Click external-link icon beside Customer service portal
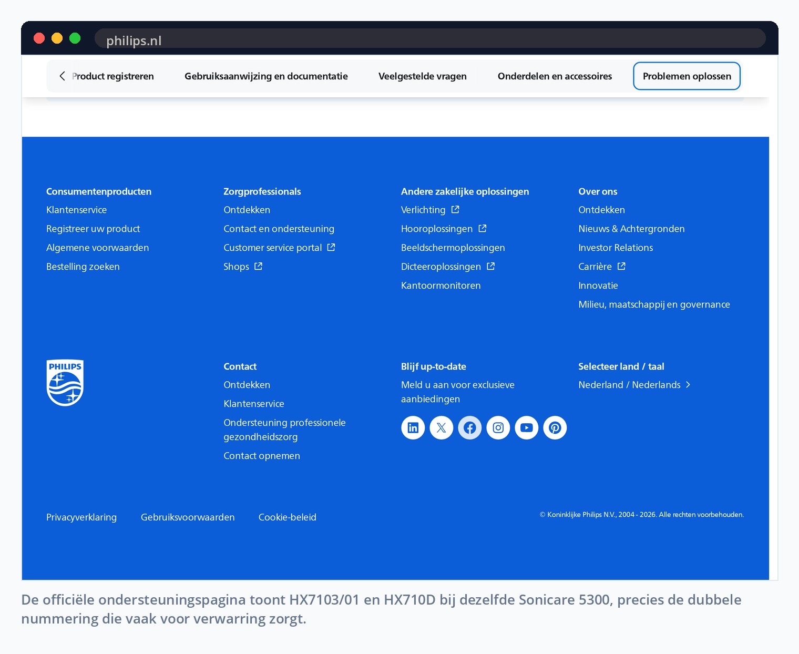The height and width of the screenshot is (654, 799). tap(331, 247)
